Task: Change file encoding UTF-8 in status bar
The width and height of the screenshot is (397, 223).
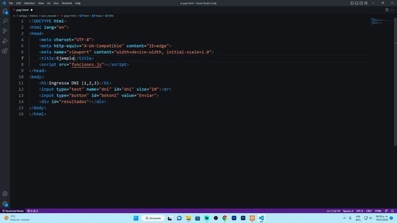Action: point(360,211)
